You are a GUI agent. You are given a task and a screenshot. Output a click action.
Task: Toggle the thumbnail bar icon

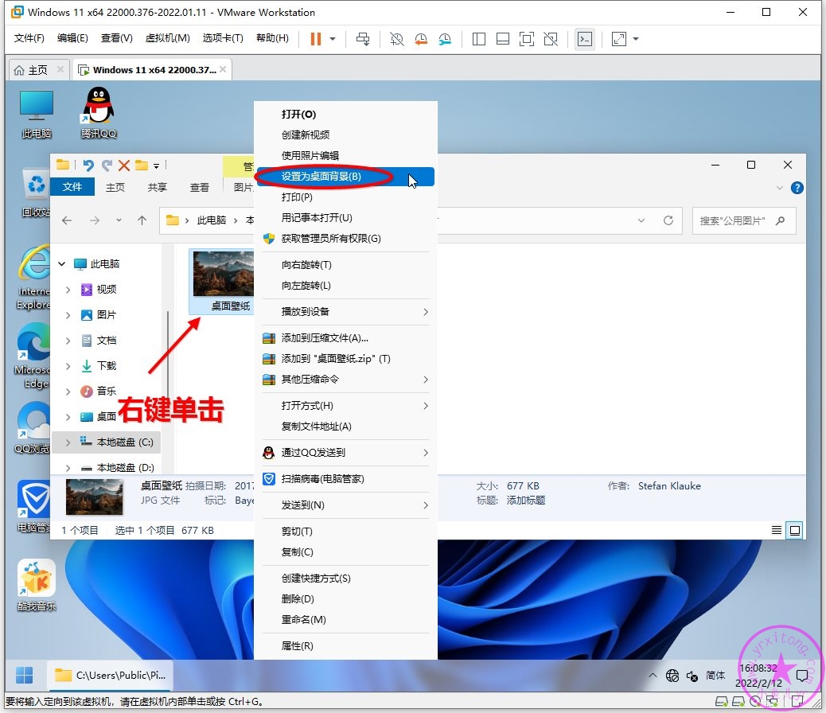point(503,39)
